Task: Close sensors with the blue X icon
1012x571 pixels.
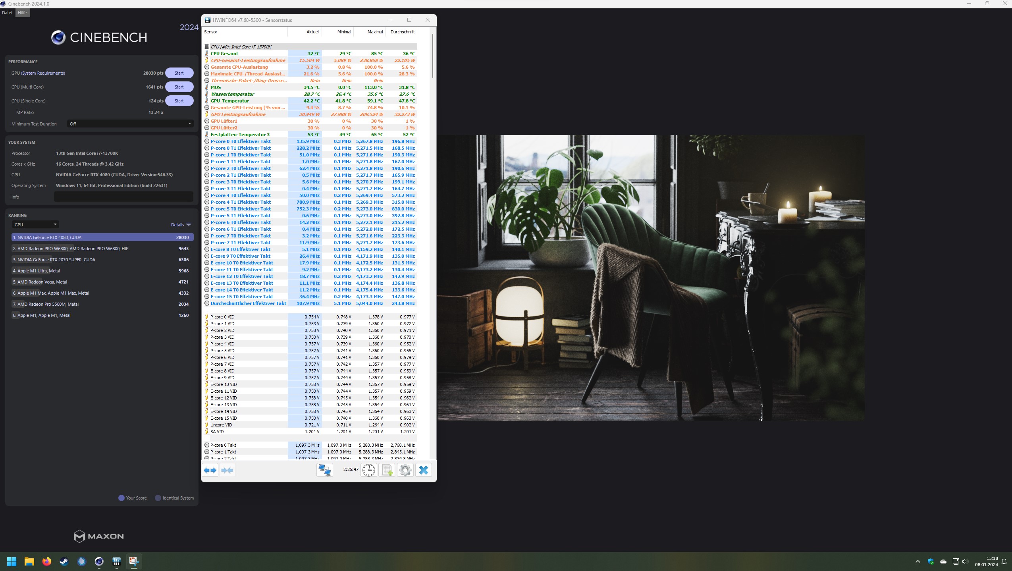Action: [423, 470]
